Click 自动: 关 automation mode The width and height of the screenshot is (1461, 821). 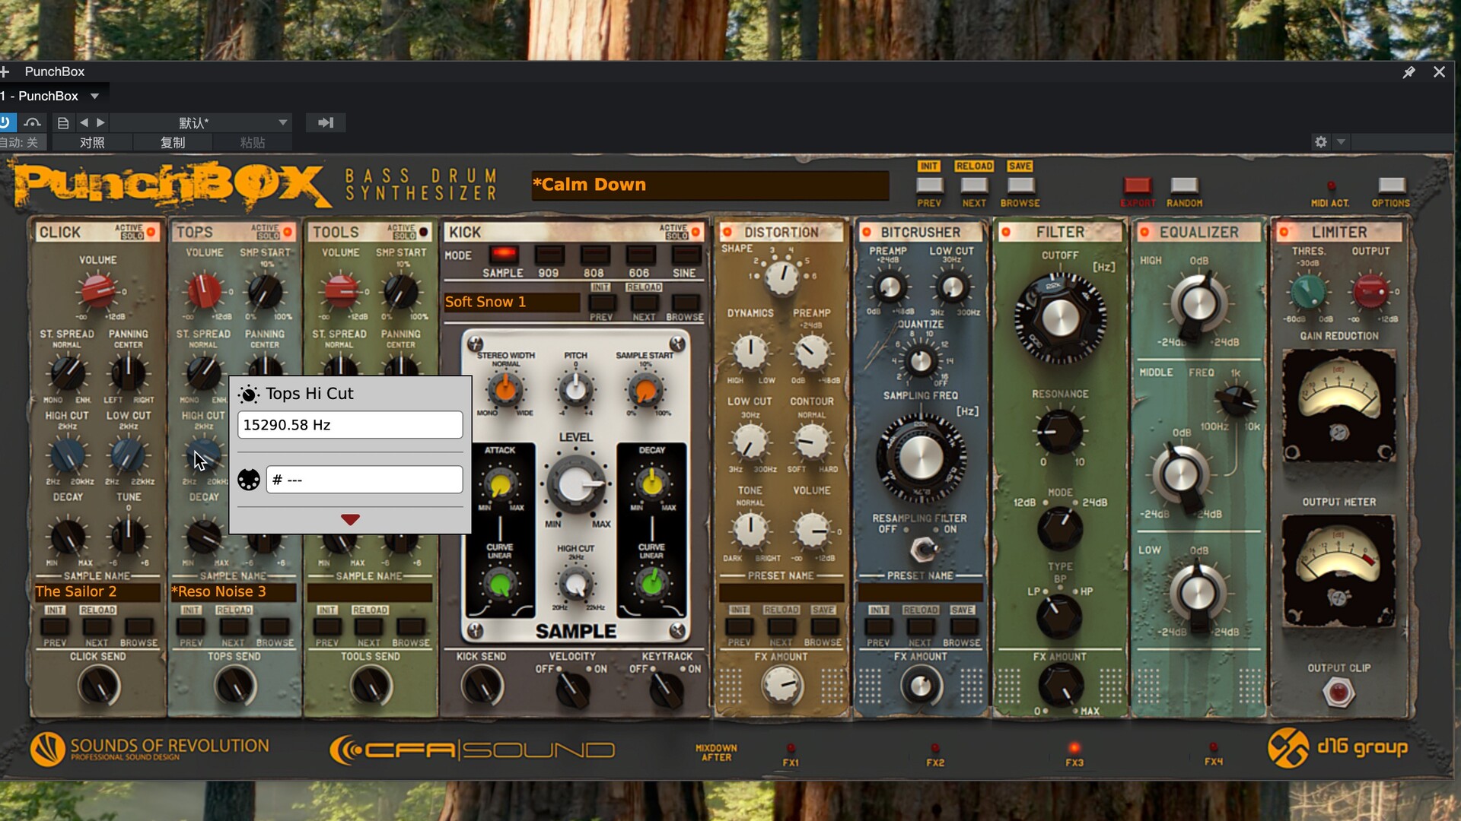coord(21,142)
